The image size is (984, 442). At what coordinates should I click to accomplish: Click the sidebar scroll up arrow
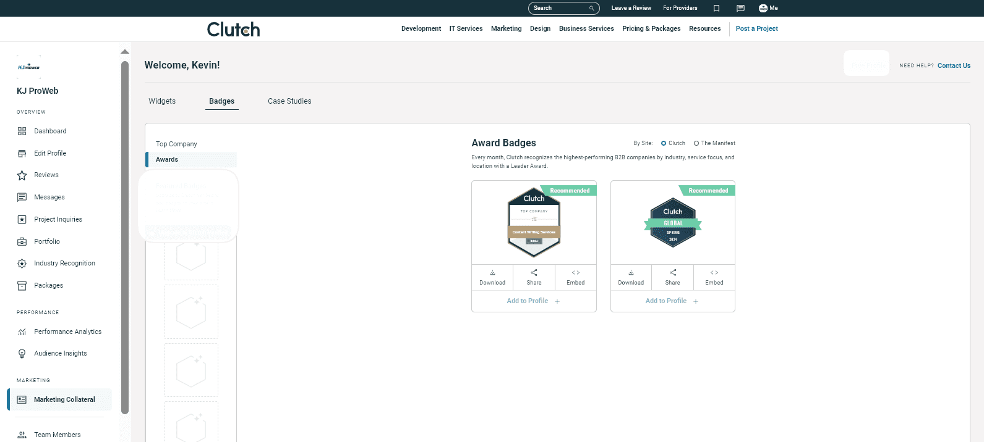(125, 52)
